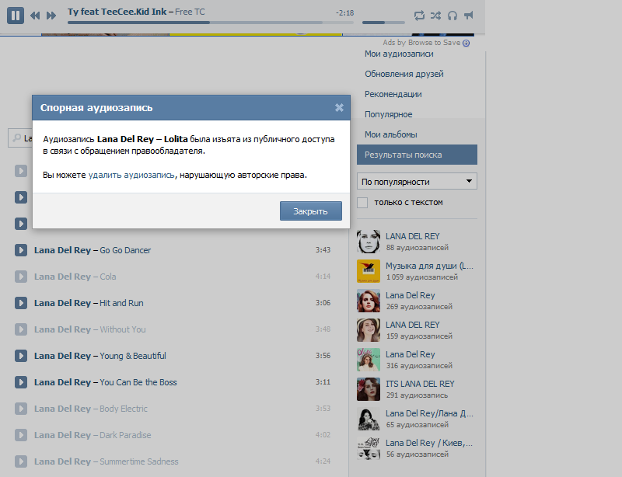Click the удалить аудиозапись link
The height and width of the screenshot is (477, 622).
[x=131, y=175]
